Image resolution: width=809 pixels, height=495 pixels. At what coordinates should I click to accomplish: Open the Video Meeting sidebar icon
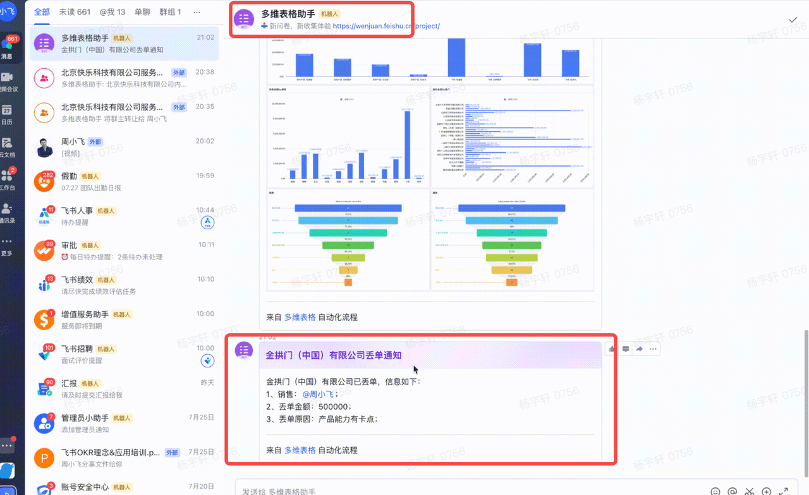7,78
